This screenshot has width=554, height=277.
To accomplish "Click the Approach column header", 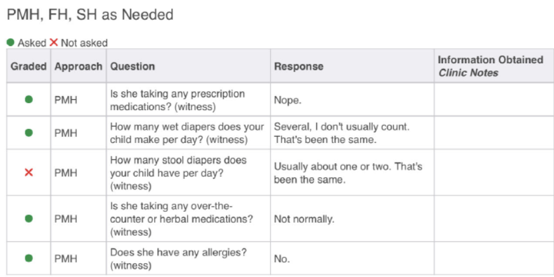I will click(78, 66).
